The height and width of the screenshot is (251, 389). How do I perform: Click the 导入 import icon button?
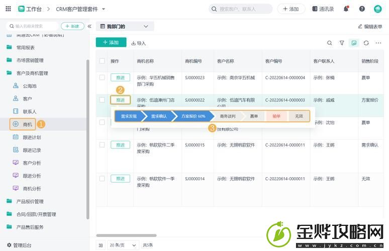click(138, 43)
